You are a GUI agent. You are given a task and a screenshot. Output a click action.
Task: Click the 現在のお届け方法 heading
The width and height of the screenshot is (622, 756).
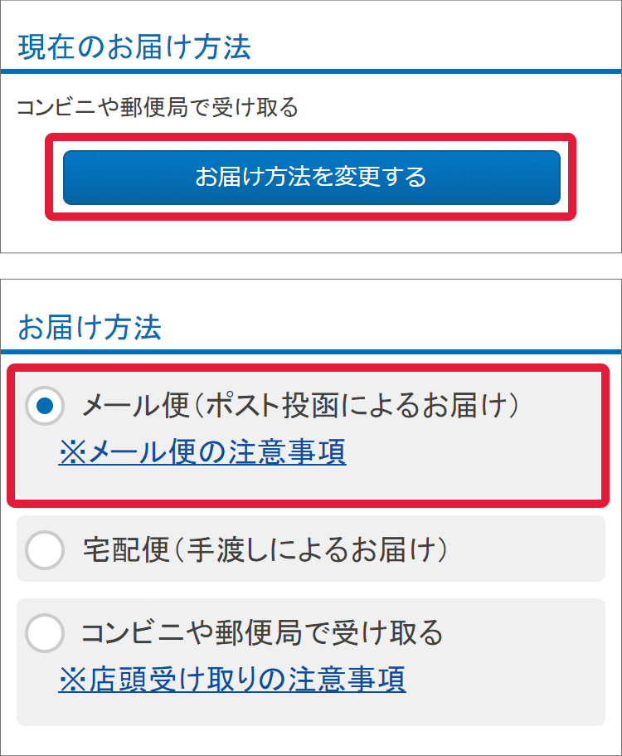(x=134, y=47)
